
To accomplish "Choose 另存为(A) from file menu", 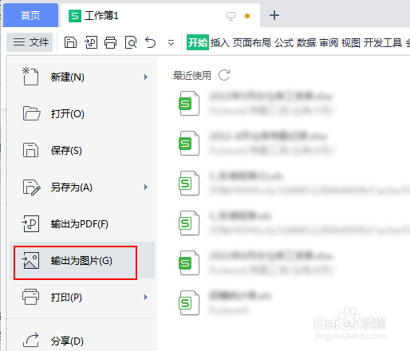I will pyautogui.click(x=82, y=187).
